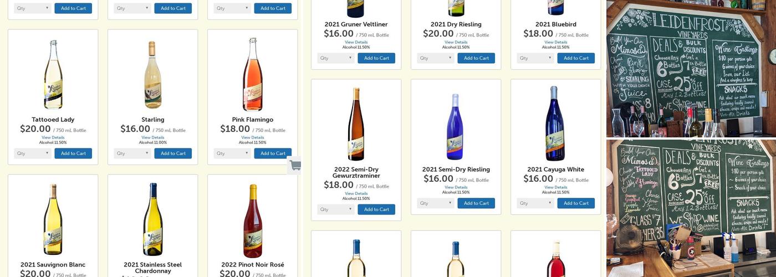Open the 2021 Semi-Dry Riesling bottle image
Image resolution: width=776 pixels, height=277 pixels.
click(456, 126)
